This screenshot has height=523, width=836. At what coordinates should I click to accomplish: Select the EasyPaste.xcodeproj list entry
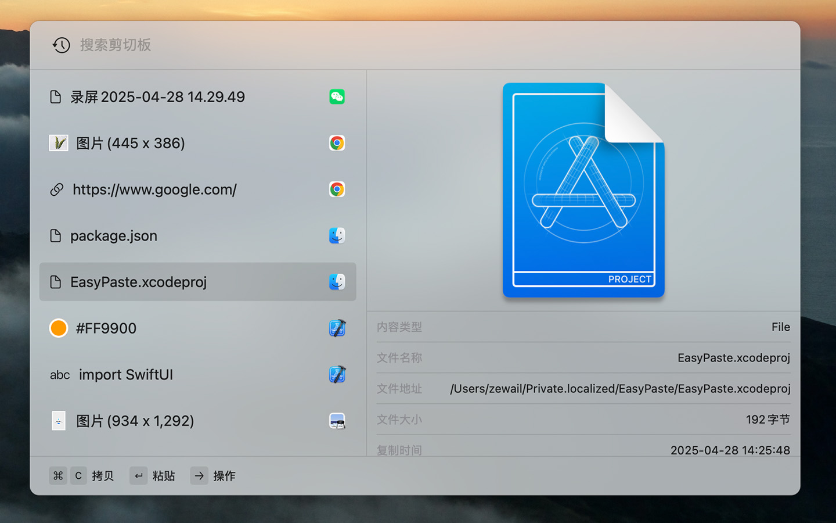click(x=197, y=282)
